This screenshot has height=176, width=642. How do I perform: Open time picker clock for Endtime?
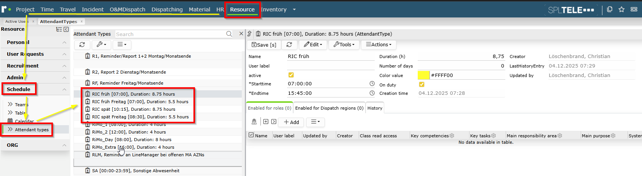[x=372, y=93]
